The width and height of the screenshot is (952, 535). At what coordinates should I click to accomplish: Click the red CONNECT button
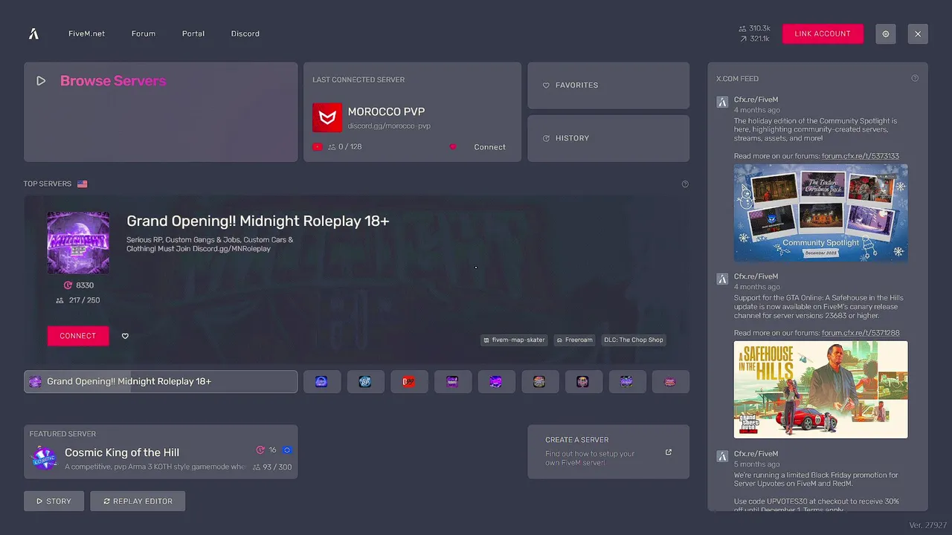[x=78, y=336]
